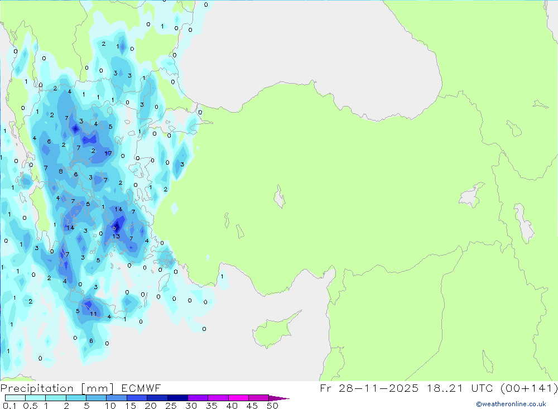Click the '30' legend scale label
The width and height of the screenshot is (558, 409).
click(x=191, y=406)
